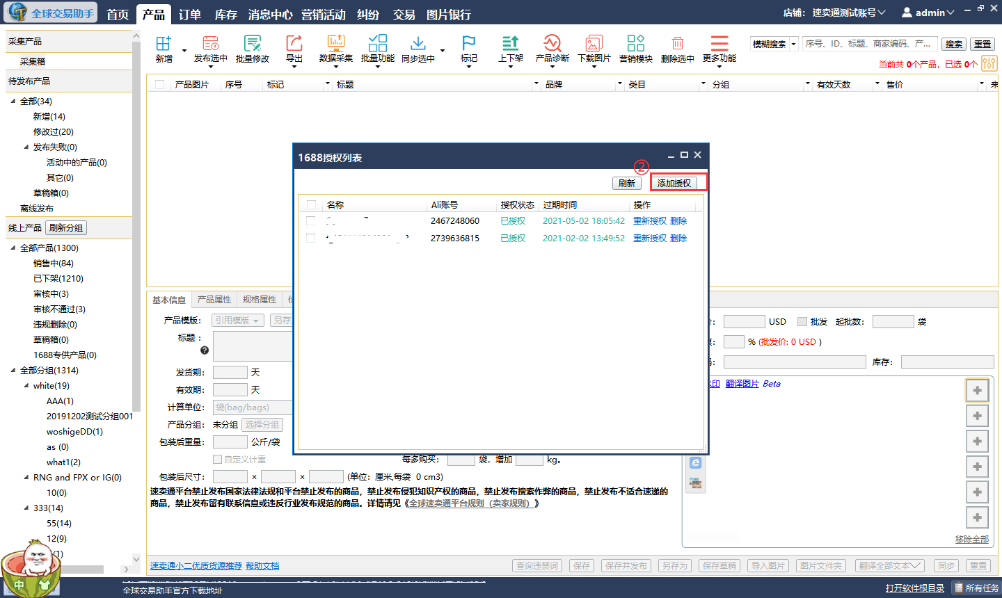Open the 计算单位 combo box

[x=252, y=407]
